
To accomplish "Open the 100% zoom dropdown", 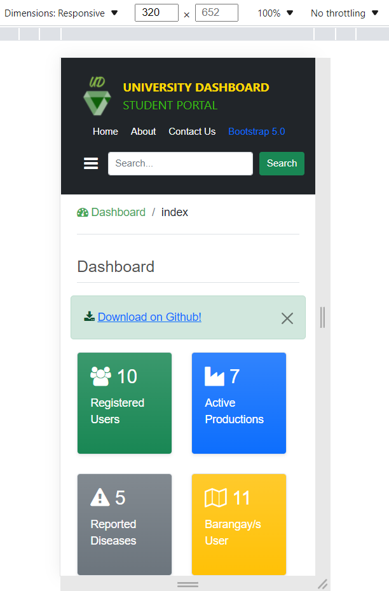I will [275, 13].
